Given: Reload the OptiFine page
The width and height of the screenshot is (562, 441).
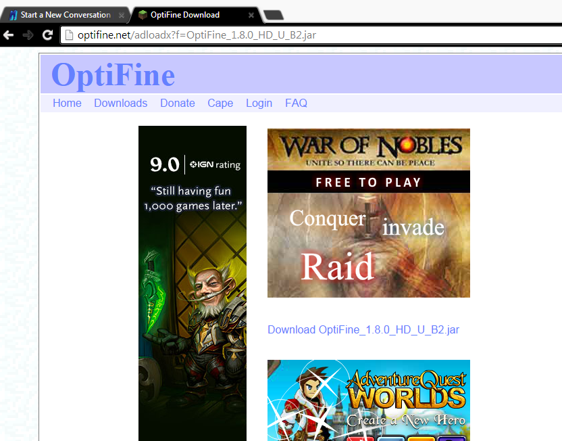Looking at the screenshot, I should (47, 34).
